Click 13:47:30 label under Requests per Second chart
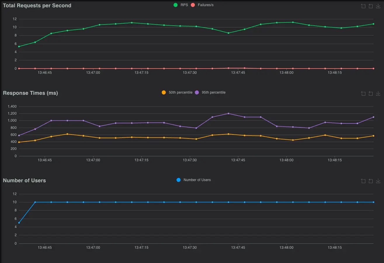 [x=190, y=73]
